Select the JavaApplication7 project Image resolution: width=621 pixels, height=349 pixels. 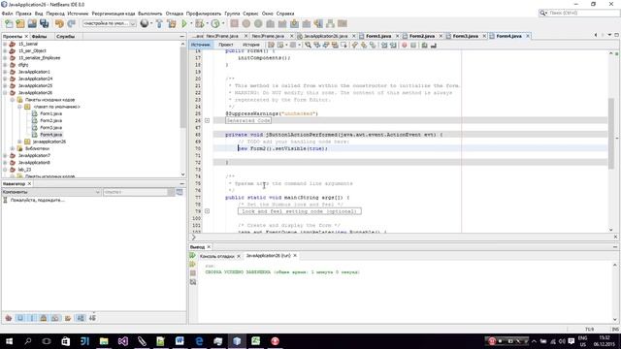(34, 155)
